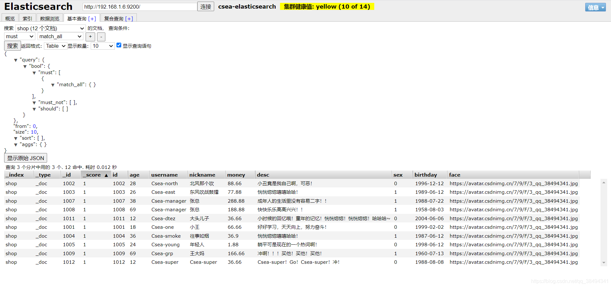Click the 连接 connect button

point(206,7)
